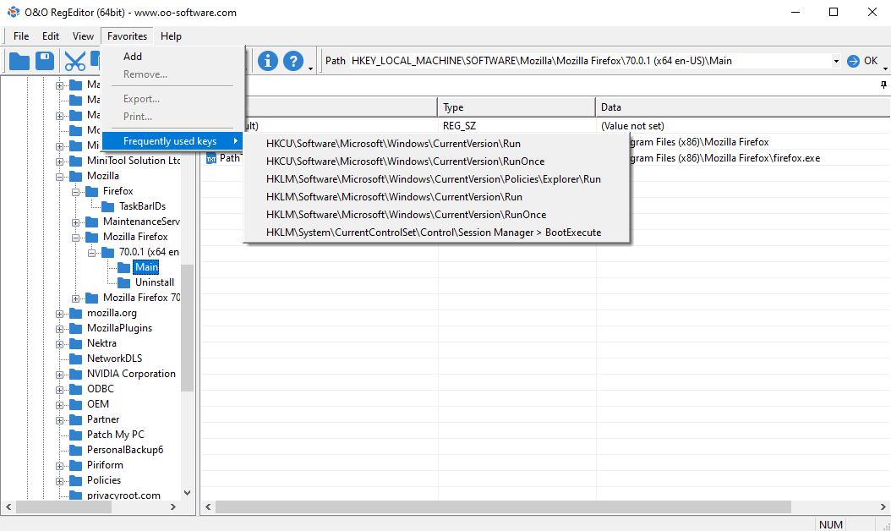Screen dimensions: 891x531
Task: Expand the MaintenanceService node
Action: 75,222
